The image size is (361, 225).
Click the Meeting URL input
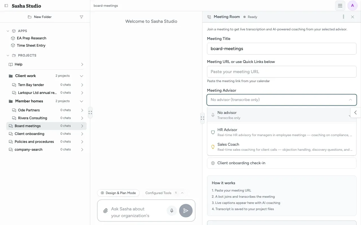282,72
